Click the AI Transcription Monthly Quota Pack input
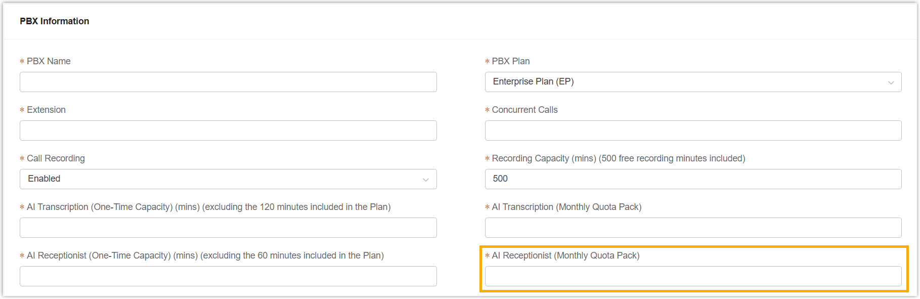This screenshot has height=299, width=920. pos(693,228)
